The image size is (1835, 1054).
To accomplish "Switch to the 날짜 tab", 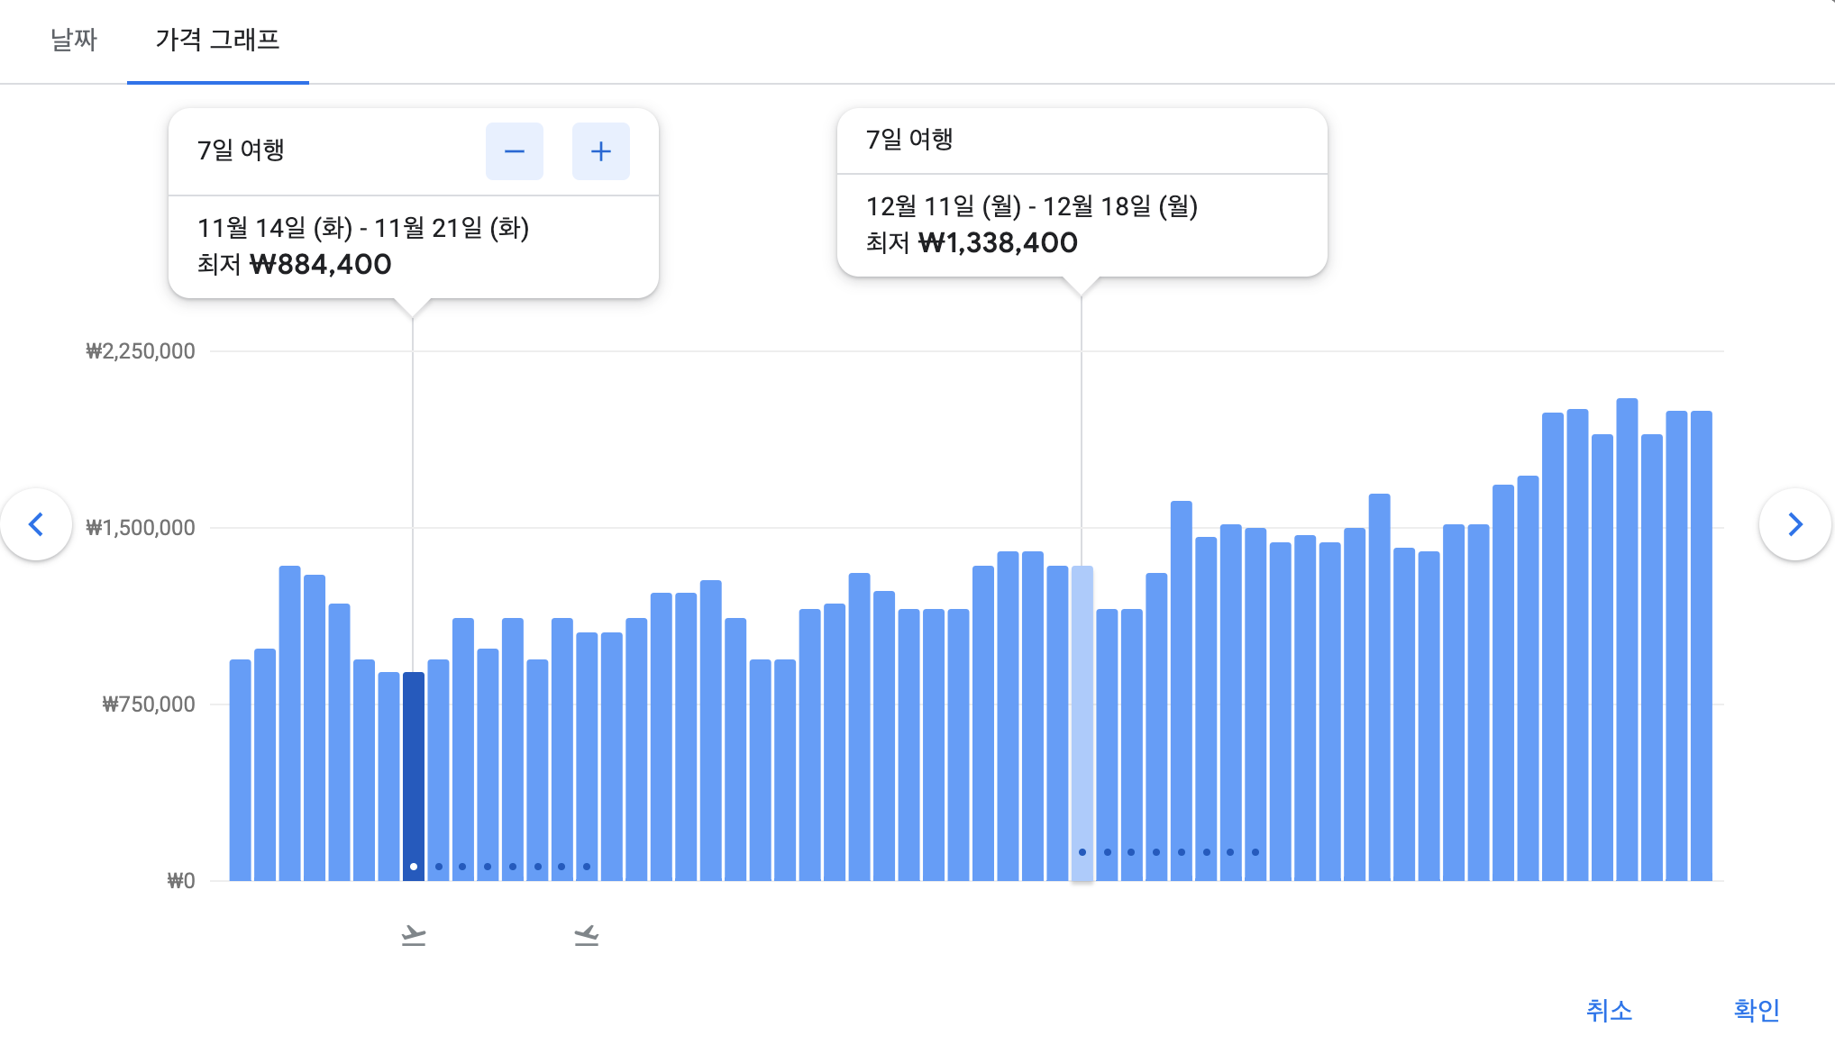I will coord(73,40).
